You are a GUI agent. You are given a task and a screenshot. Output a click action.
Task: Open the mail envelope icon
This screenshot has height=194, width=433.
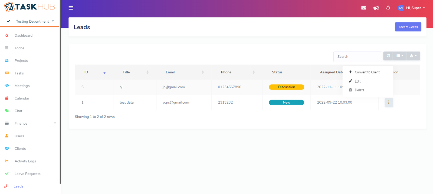click(364, 8)
